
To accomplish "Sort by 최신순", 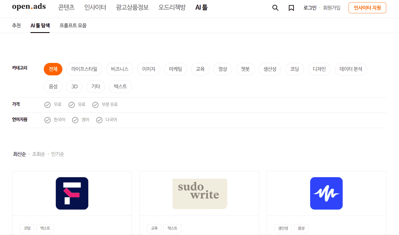I will pos(19,154).
